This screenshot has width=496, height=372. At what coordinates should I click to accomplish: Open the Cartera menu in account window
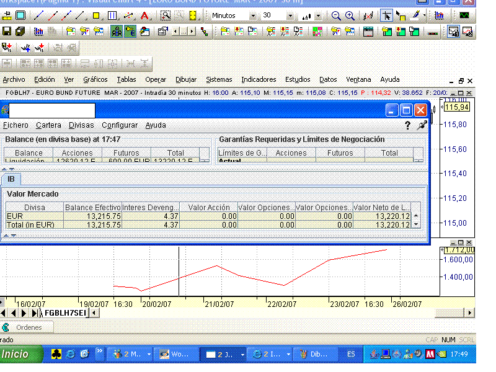pos(48,125)
